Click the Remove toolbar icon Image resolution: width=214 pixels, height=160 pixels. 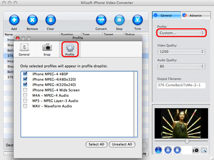tap(33, 20)
